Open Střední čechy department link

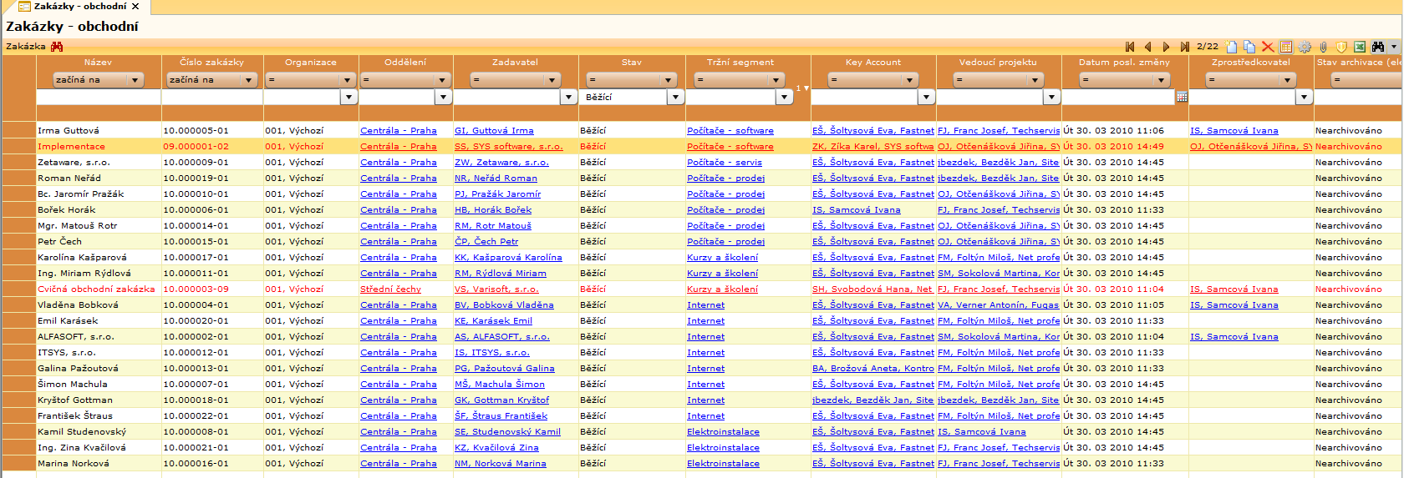[x=390, y=289]
